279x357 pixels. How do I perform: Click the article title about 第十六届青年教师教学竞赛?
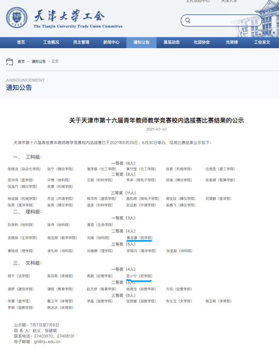coord(156,121)
